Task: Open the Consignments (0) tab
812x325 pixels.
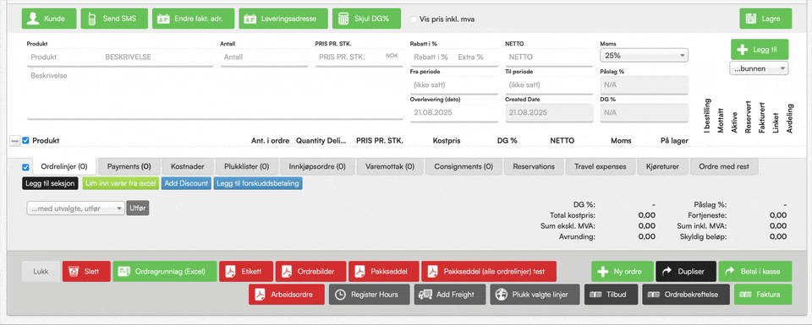Action: (x=464, y=166)
